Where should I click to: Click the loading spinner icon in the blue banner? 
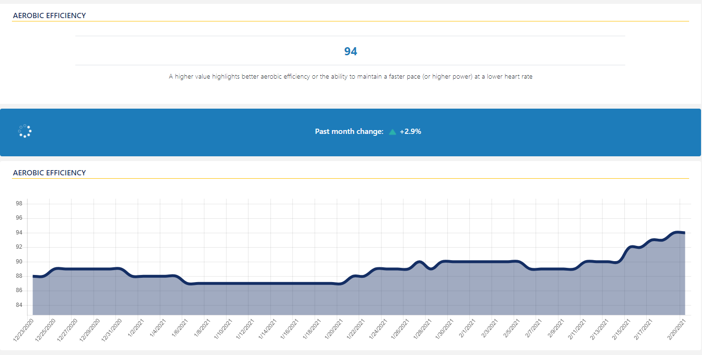(25, 131)
